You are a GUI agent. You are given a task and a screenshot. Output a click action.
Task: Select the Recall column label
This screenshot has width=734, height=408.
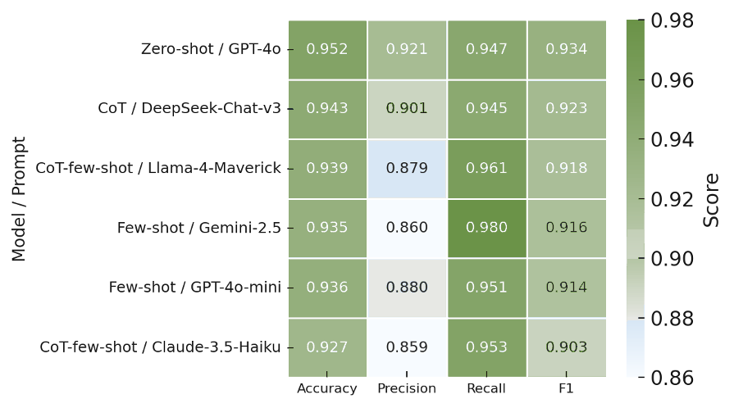click(x=486, y=389)
